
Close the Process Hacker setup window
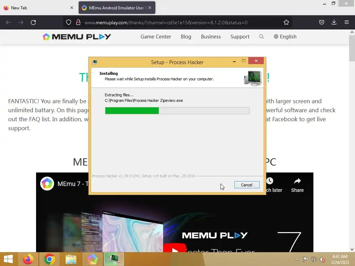(x=256, y=61)
